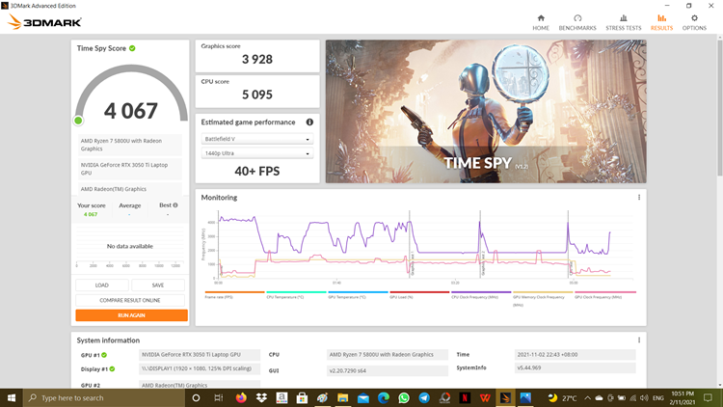Open the 1440p Ultra resolution dropdown
This screenshot has width=723, height=407.
(x=257, y=153)
